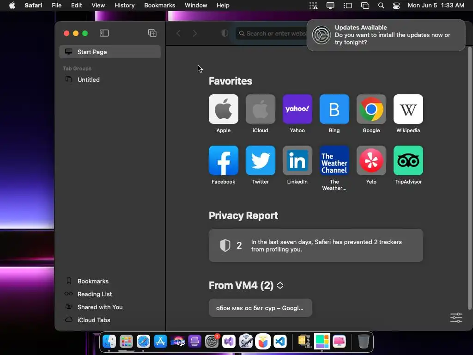Open start page customization settings icon
This screenshot has width=473, height=355.
[456, 318]
